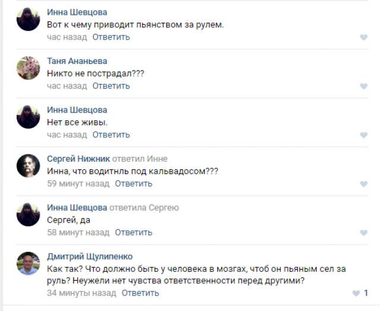Click Сергей Нижник's avatar
Viewport: 380px width, 311px height.
[28, 166]
